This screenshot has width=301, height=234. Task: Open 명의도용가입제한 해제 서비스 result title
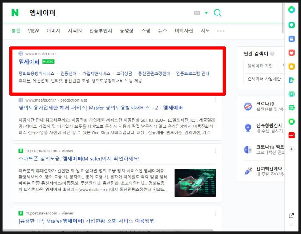pyautogui.click(x=101, y=108)
